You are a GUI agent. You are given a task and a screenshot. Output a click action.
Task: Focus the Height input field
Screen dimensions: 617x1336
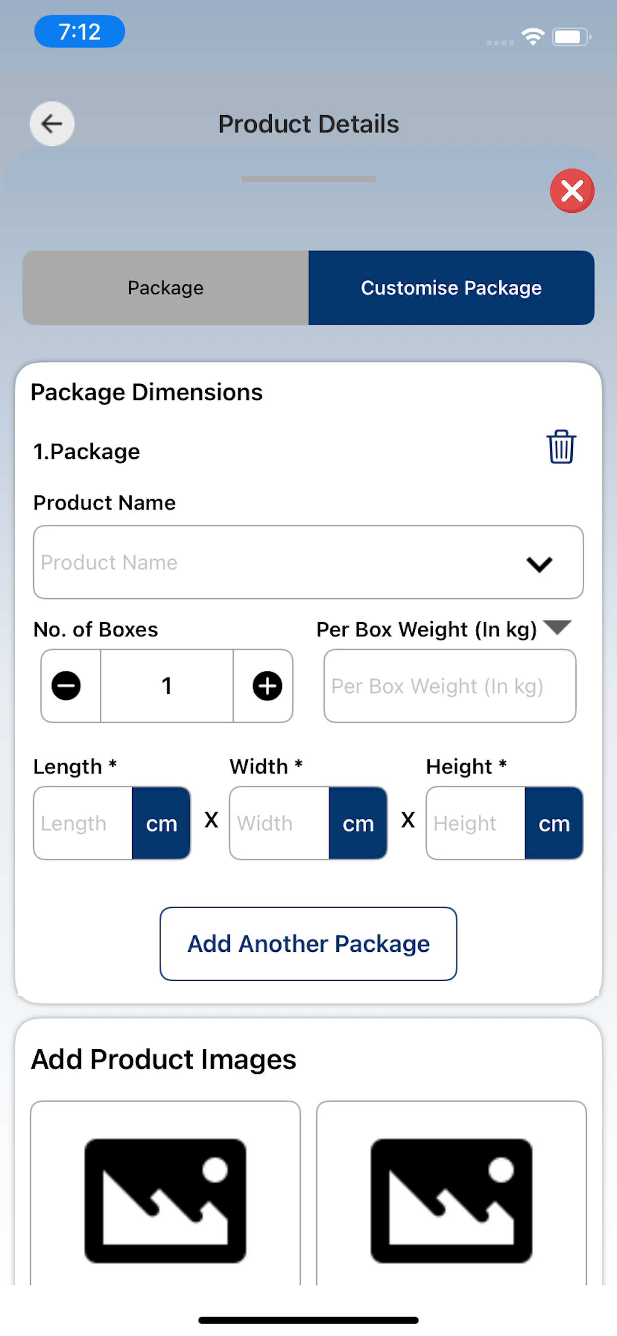tap(475, 823)
